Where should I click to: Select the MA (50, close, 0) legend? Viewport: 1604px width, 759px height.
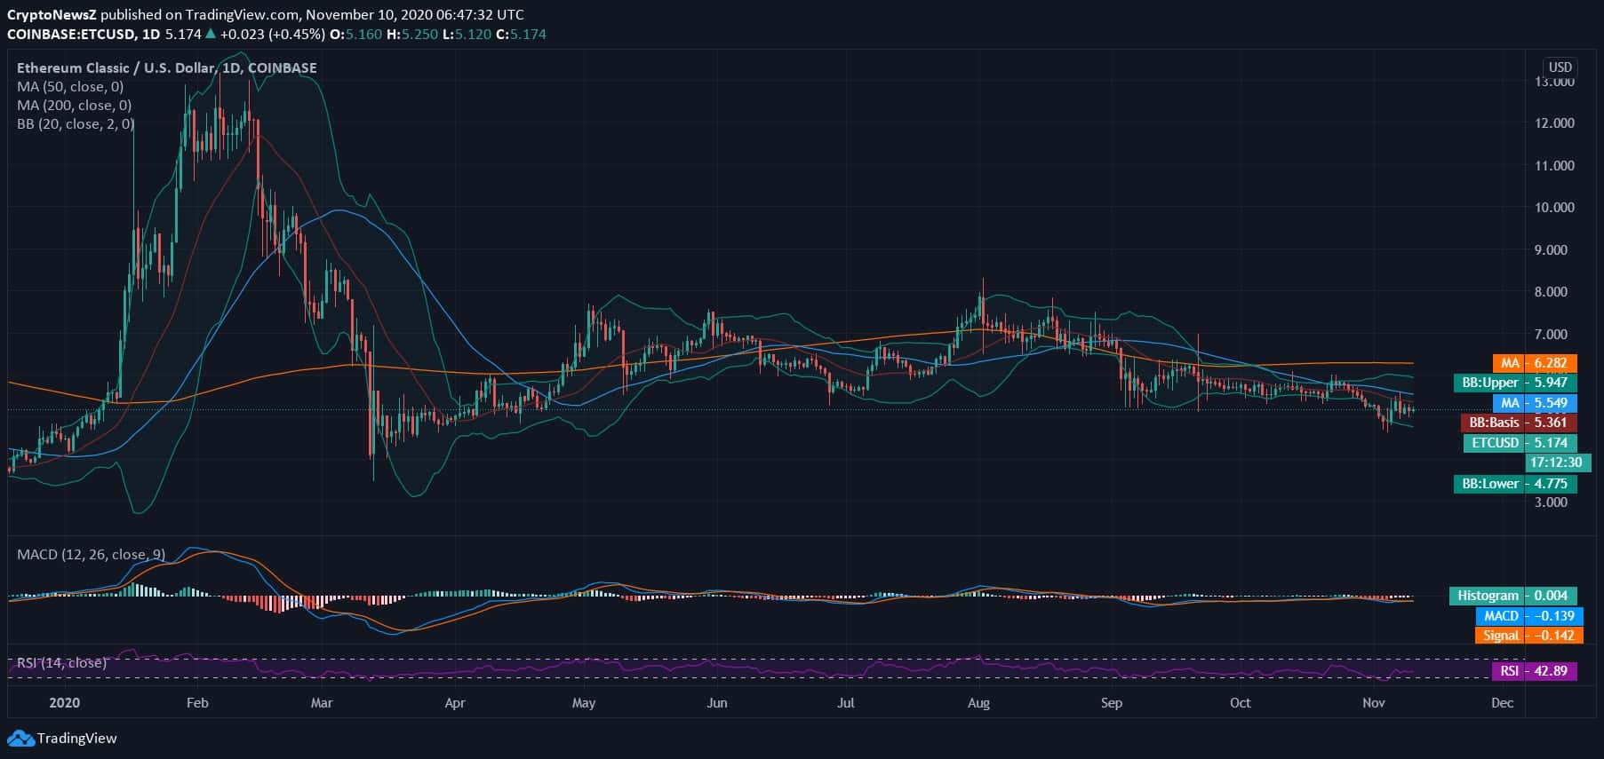[70, 87]
